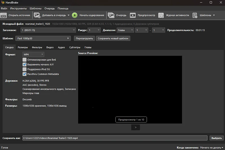Uncheck Выравнять начало A/V checkbox
This screenshot has height=150, width=225.
(x=24, y=64)
